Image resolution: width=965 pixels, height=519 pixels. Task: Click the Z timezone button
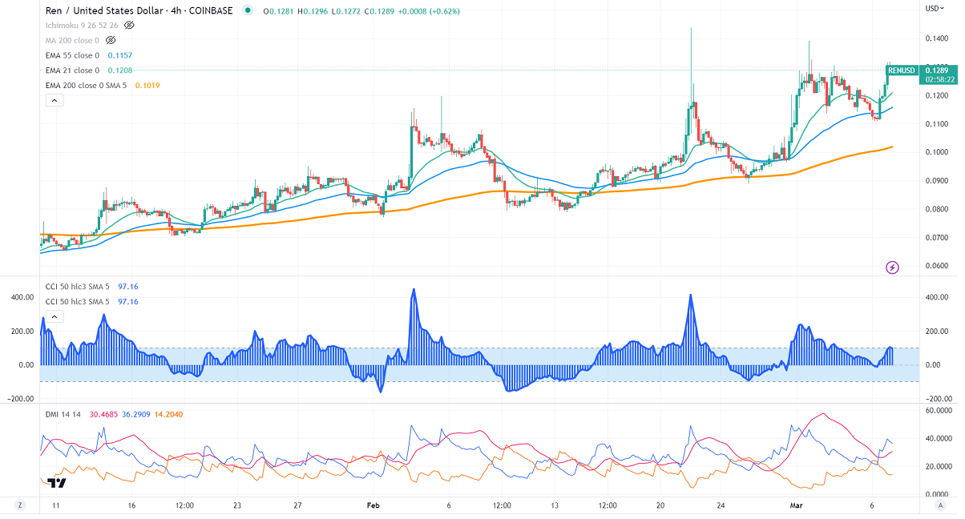[x=21, y=505]
